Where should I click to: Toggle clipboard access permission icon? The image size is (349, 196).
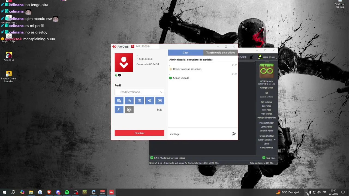coord(139,101)
